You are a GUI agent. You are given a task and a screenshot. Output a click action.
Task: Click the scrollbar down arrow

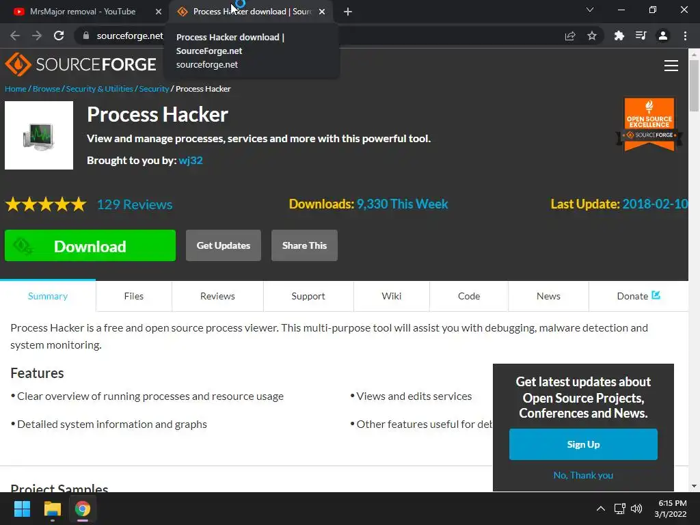(x=694, y=486)
